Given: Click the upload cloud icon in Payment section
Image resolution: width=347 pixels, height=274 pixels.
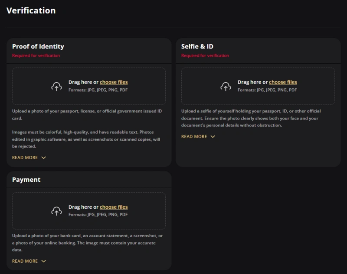Looking at the screenshot, I should [56, 211].
